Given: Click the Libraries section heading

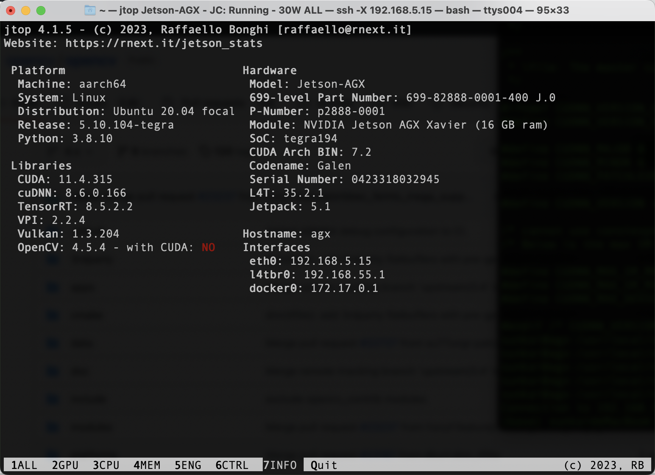Looking at the screenshot, I should (42, 166).
